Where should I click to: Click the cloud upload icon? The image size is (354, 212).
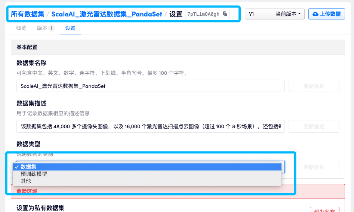coord(315,14)
